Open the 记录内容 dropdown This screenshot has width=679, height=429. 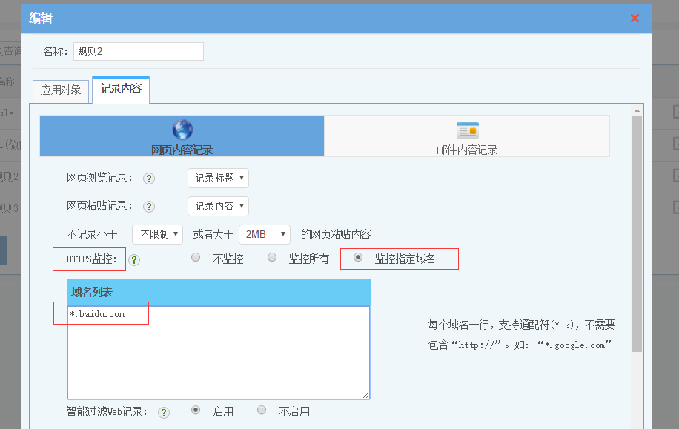[218, 206]
